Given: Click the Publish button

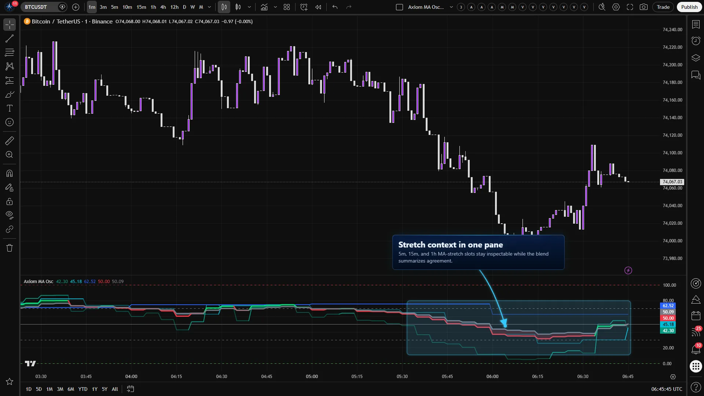Looking at the screenshot, I should coord(689,7).
